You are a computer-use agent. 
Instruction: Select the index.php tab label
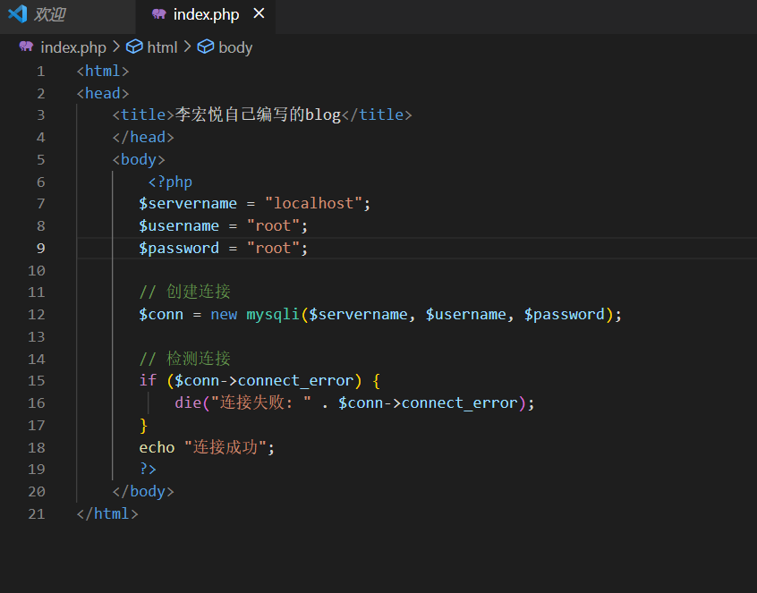[206, 14]
